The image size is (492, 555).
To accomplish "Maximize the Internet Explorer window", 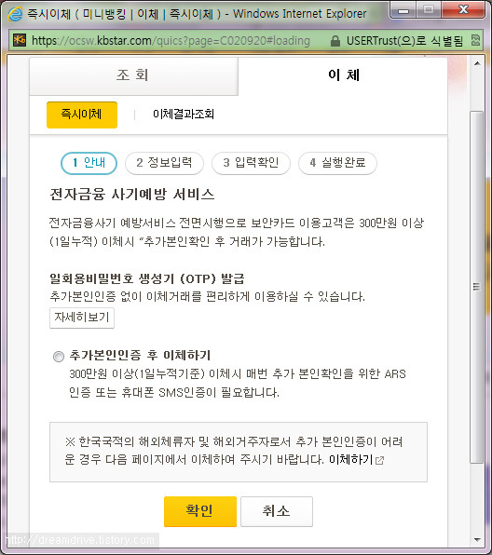I will pyautogui.click(x=429, y=10).
